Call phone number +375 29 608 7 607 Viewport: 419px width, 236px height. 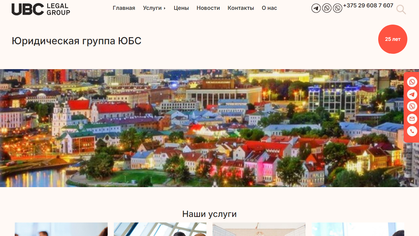pyautogui.click(x=368, y=6)
